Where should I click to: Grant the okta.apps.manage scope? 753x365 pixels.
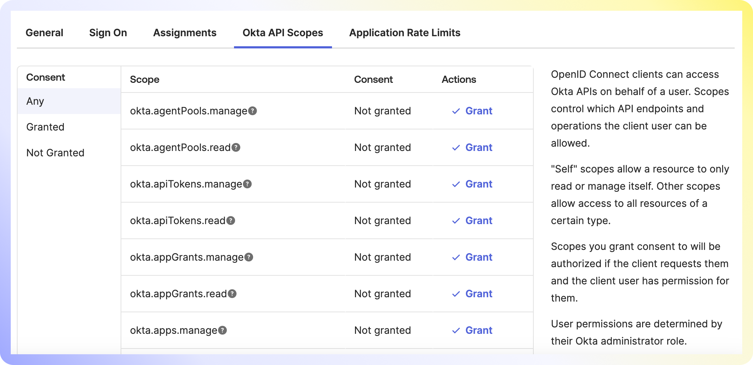click(x=472, y=330)
